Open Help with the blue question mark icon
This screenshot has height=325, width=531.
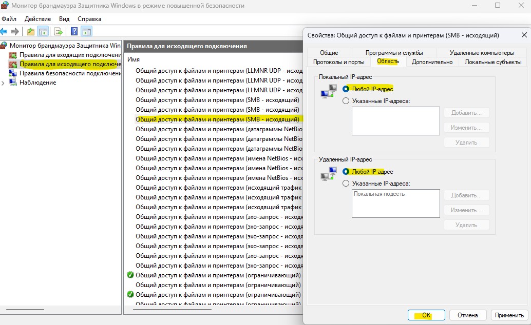74,31
